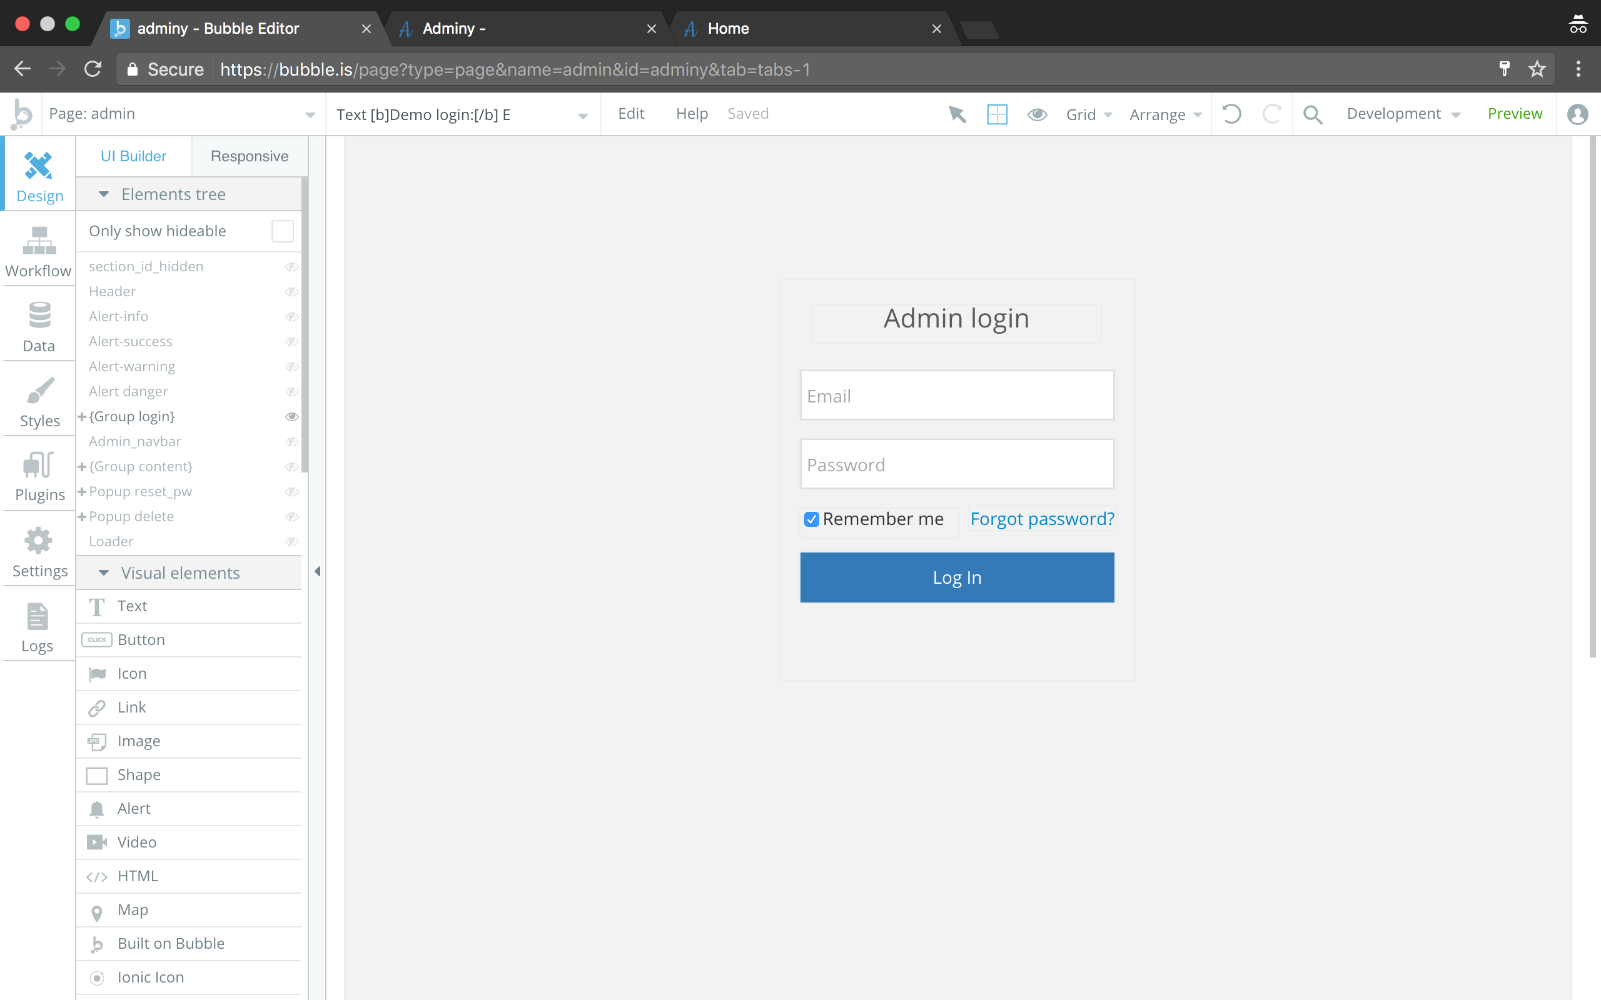Viewport: 1601px width, 1000px height.
Task: Uncheck the Remember me checkbox
Action: tap(811, 519)
